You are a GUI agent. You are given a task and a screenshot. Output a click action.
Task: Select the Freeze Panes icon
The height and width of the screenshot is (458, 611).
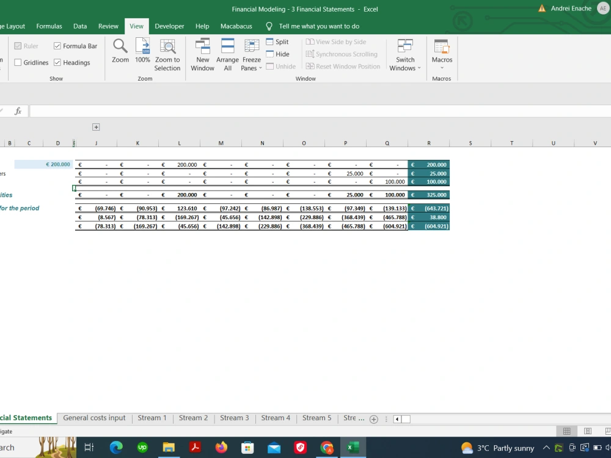(x=251, y=49)
